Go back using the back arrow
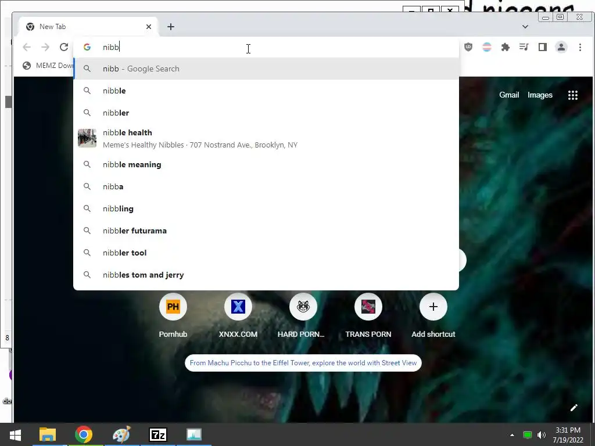Screen dimensions: 595x446 tap(27, 47)
